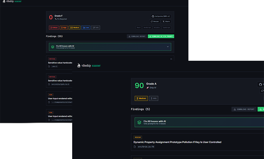This screenshot has width=264, height=159.
Task: Click the Rescan button in Grade F window
Action: pyautogui.click(x=155, y=21)
